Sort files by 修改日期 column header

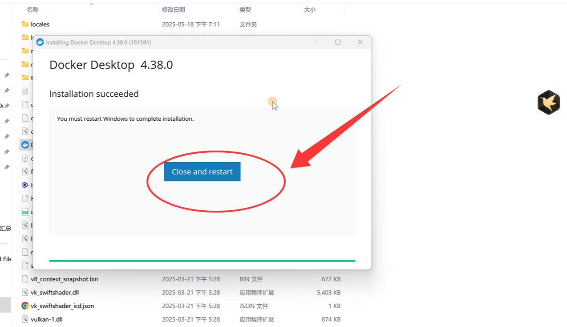pos(174,9)
